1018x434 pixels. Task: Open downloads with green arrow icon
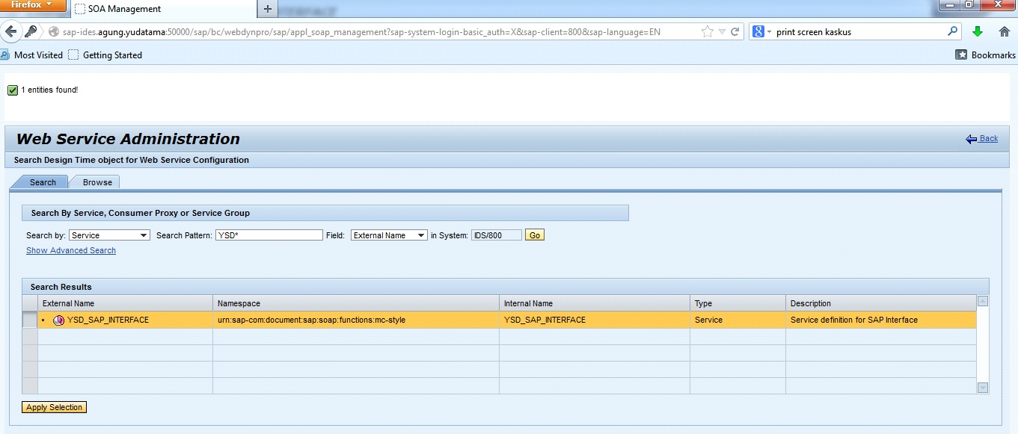point(977,31)
